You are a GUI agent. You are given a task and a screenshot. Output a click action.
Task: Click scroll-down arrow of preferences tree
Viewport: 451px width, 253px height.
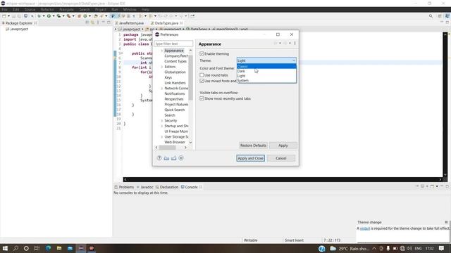[x=190, y=142]
